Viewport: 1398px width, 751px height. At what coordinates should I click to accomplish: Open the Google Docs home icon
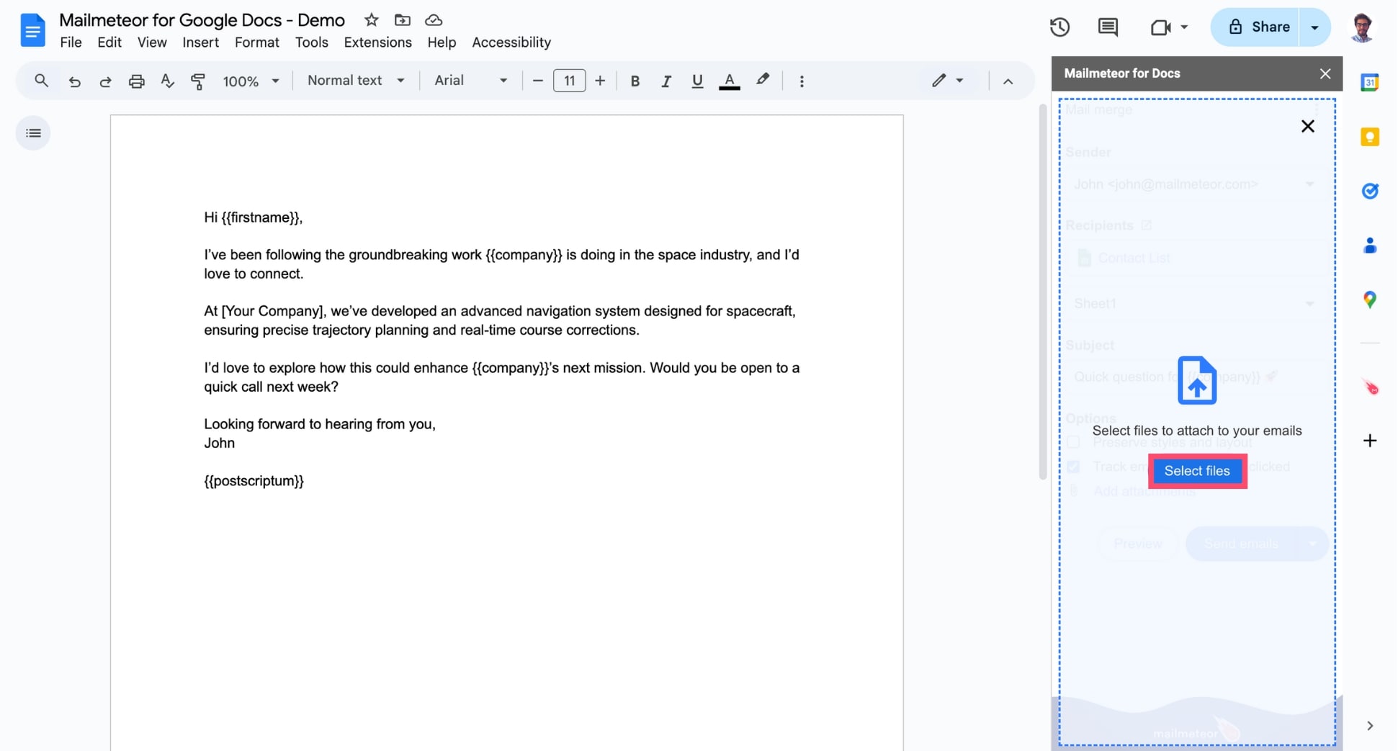[x=32, y=30]
